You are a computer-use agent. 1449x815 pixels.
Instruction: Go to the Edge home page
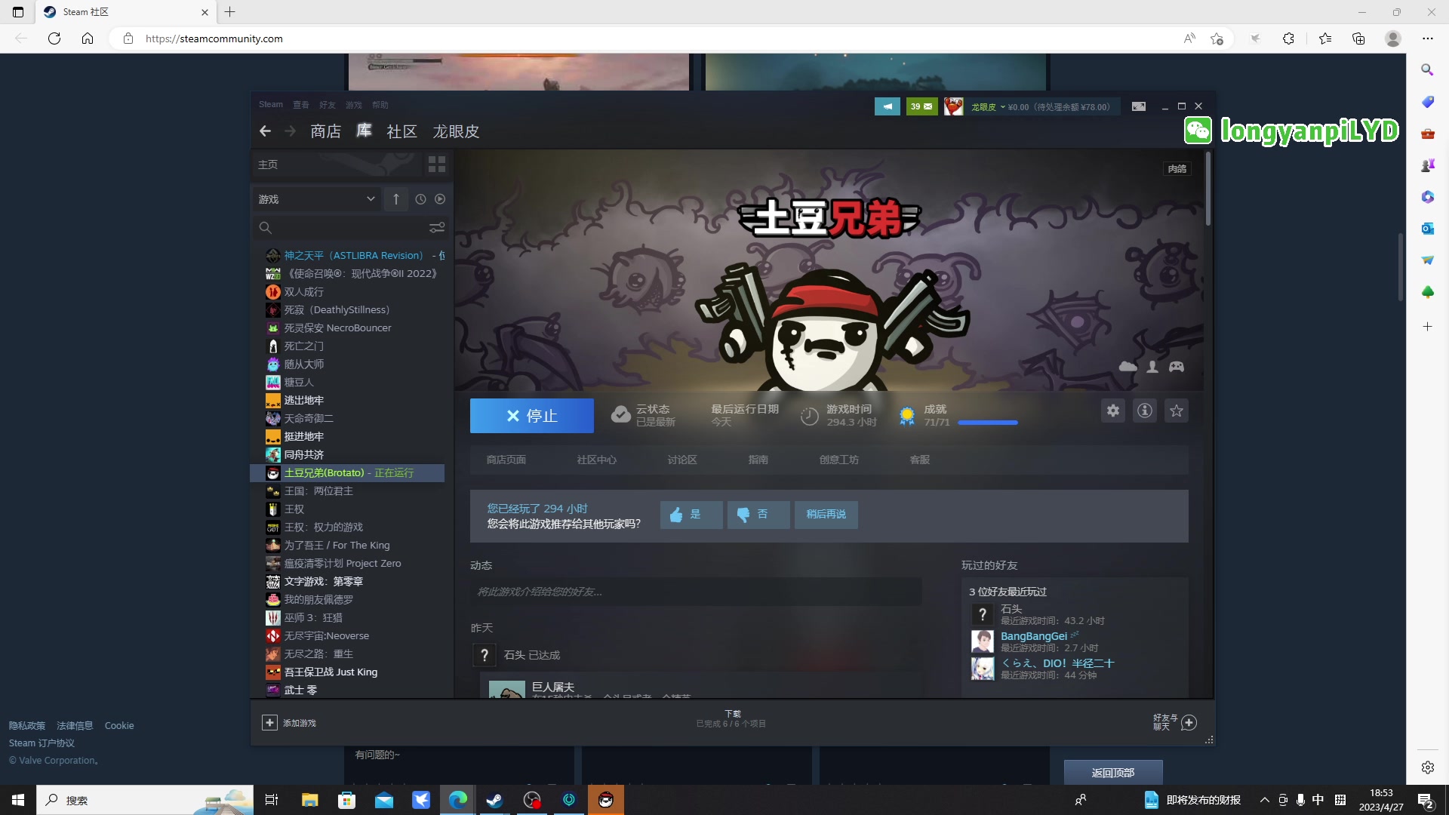coord(88,38)
